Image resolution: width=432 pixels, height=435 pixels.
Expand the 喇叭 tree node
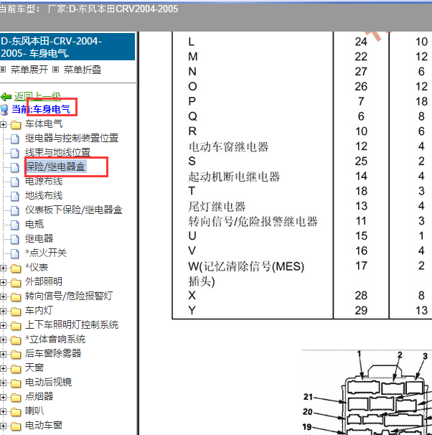3,411
